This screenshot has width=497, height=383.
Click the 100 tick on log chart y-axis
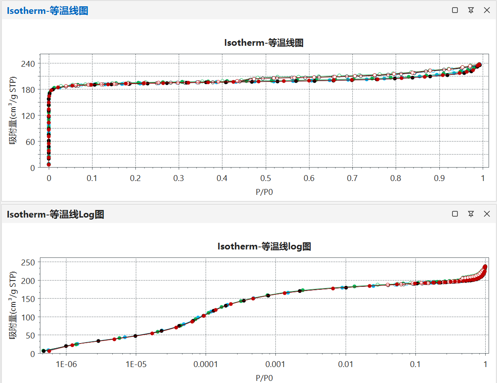(x=28, y=317)
